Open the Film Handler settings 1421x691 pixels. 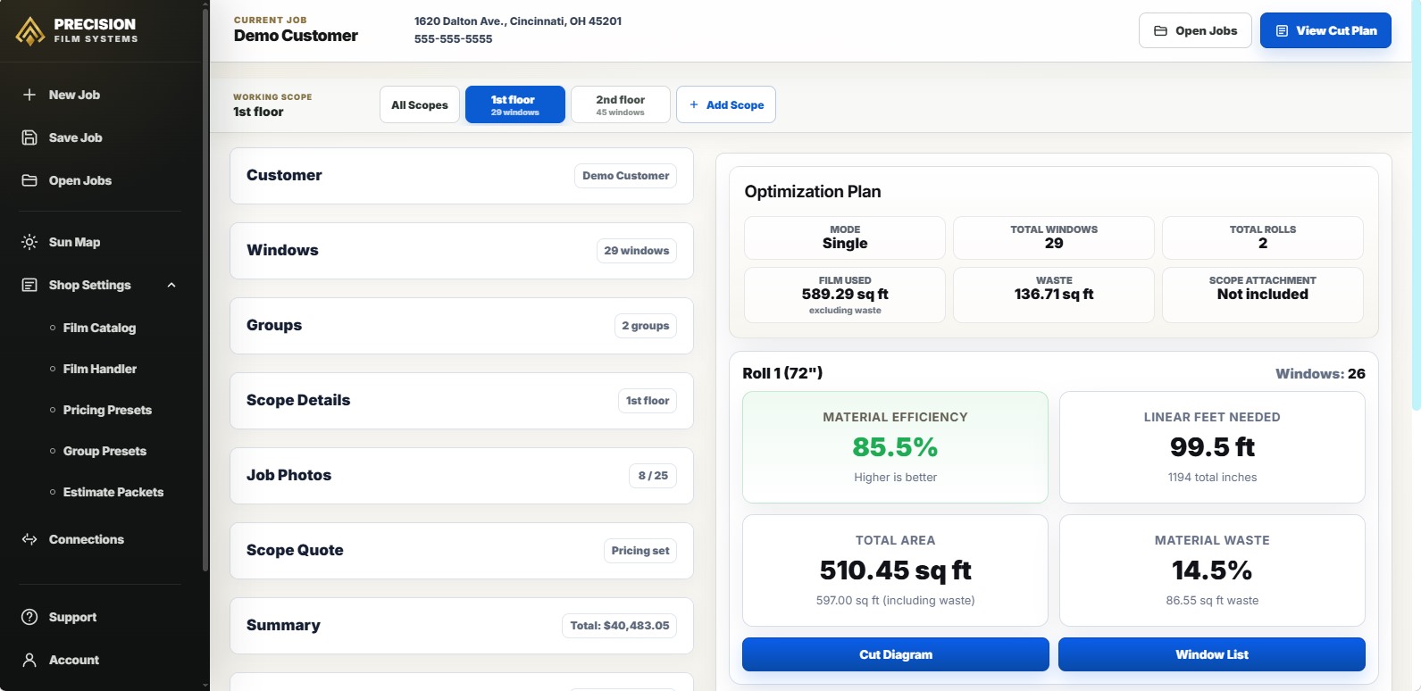(100, 369)
